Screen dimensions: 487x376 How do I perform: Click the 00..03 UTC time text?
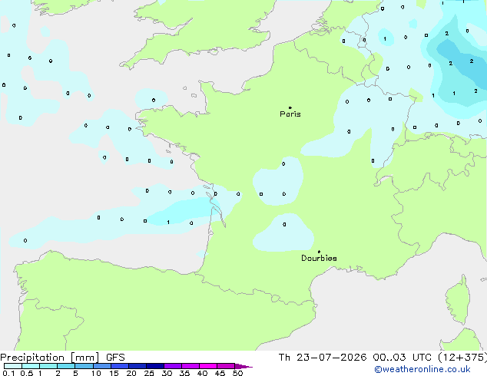pos(403,358)
